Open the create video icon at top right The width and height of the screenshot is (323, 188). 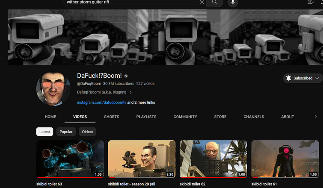point(311,2)
